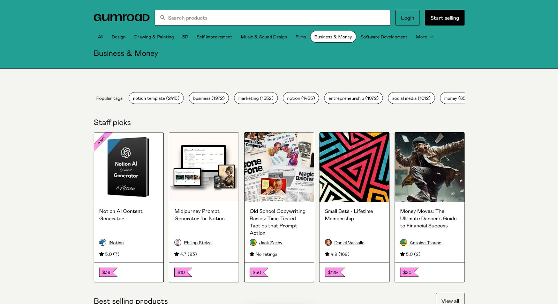Open Antoine Troupe's profile link
Image resolution: width=558 pixels, height=304 pixels.
(x=425, y=243)
